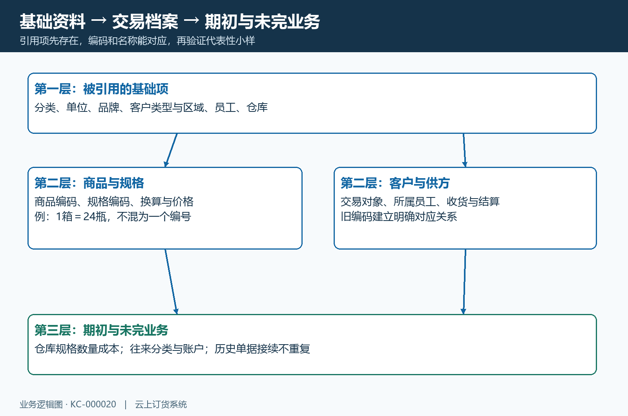The image size is (628, 416).
Task: Click the line 交易对象、所属员工、收货与结算
Action: (x=420, y=201)
